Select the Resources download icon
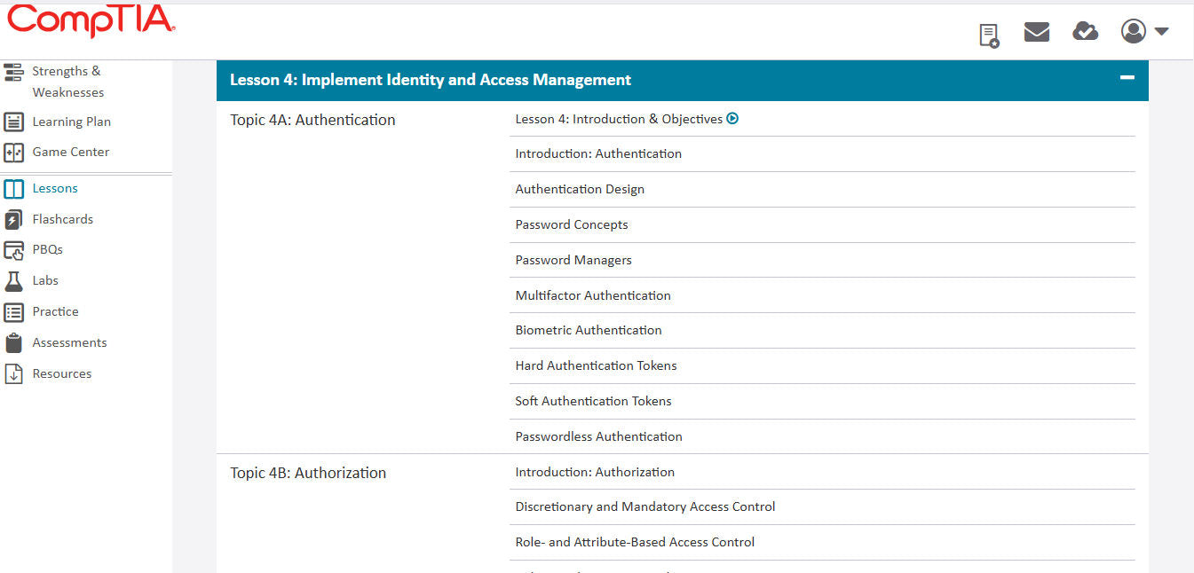Viewport: 1194px width, 573px height. click(x=13, y=373)
